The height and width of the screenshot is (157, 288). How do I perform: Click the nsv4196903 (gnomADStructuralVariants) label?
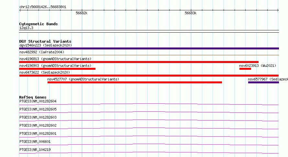tap(55, 66)
